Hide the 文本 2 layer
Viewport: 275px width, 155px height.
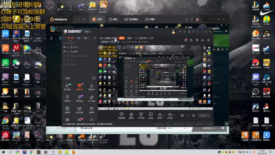coord(64,47)
